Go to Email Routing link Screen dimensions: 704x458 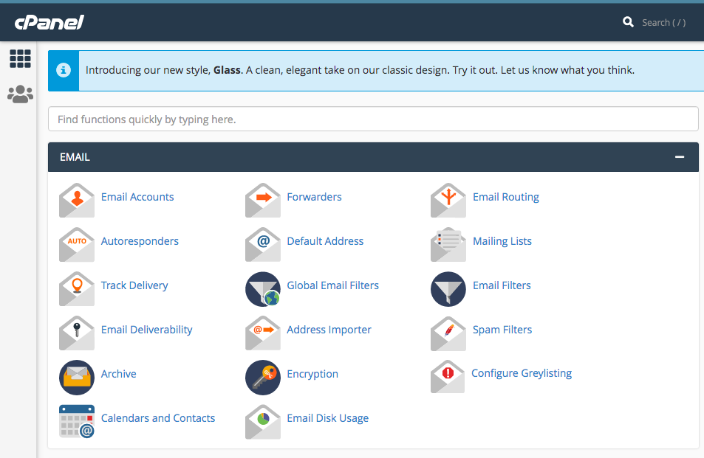point(506,197)
